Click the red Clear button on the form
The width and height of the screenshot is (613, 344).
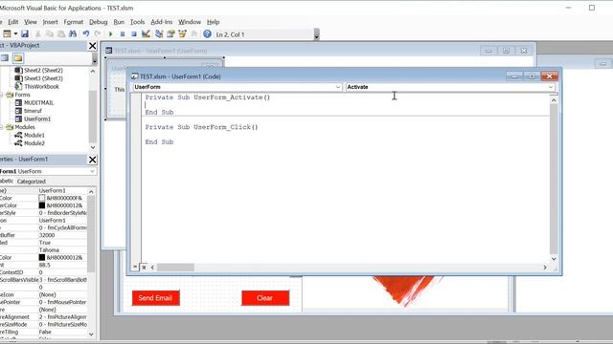(x=265, y=298)
